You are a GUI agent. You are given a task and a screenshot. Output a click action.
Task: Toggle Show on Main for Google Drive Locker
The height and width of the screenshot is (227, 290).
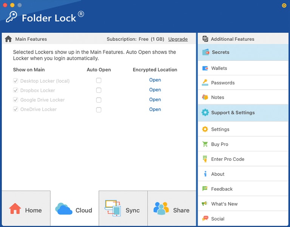pos(15,100)
